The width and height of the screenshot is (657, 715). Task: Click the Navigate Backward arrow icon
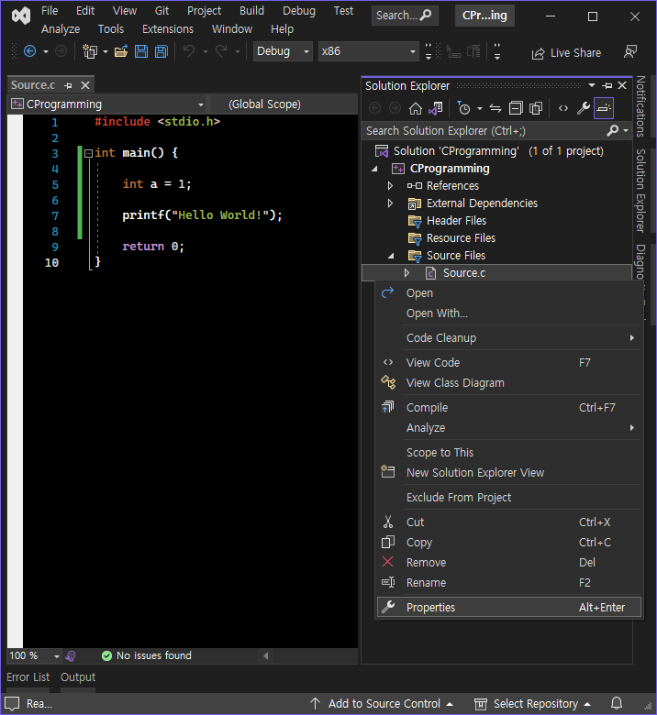pos(29,51)
